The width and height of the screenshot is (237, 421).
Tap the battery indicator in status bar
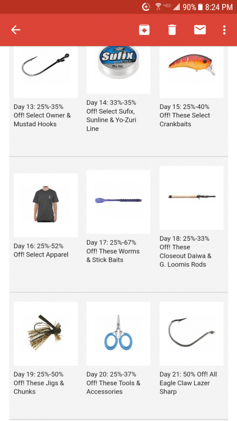click(x=200, y=7)
